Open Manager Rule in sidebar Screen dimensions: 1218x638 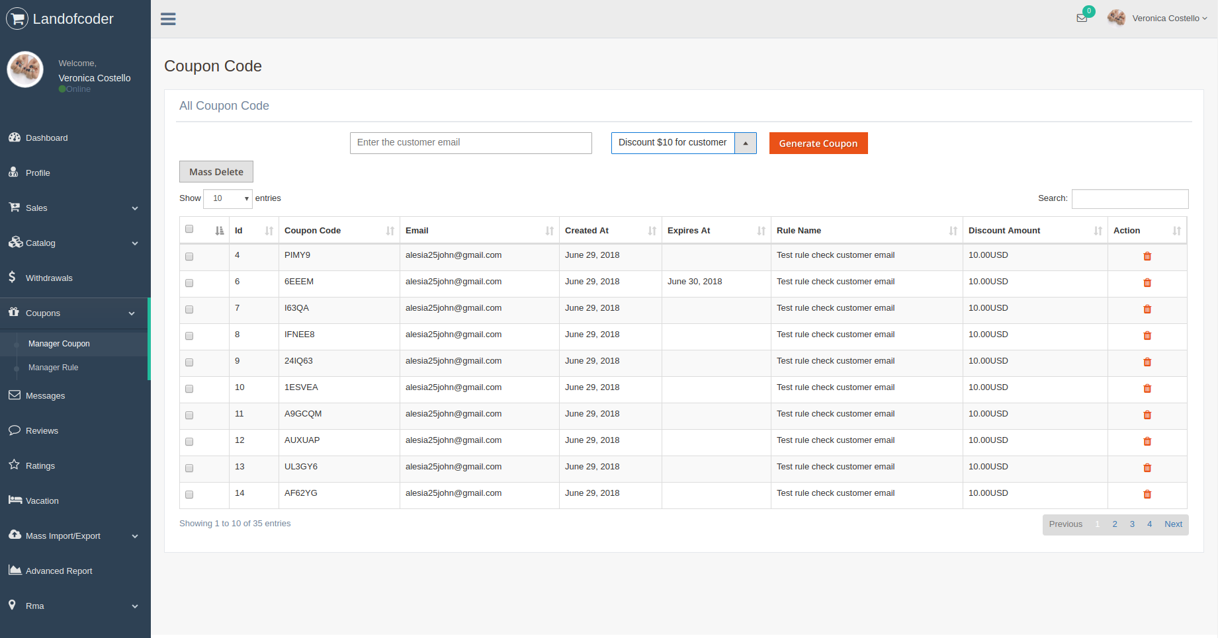53,368
